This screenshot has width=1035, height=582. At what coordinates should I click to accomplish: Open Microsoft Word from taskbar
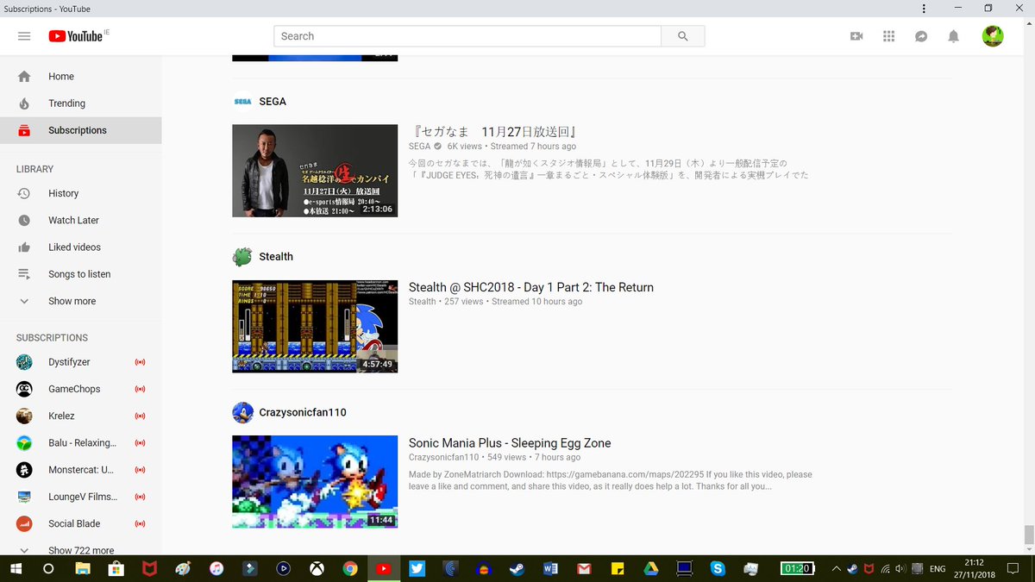(550, 569)
